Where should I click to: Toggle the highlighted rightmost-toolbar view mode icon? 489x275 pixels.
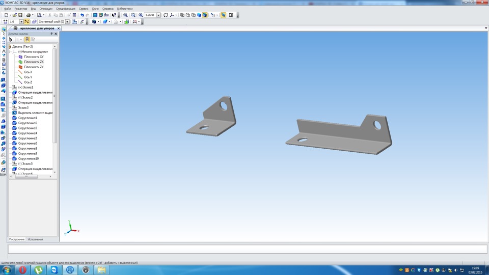pos(223,15)
